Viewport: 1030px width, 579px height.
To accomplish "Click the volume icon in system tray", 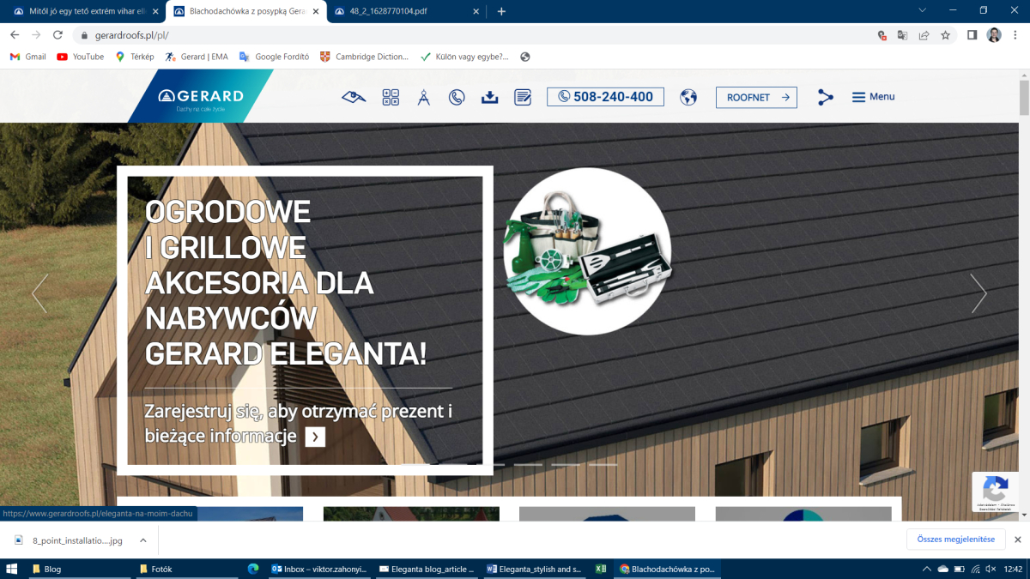I will tap(991, 569).
